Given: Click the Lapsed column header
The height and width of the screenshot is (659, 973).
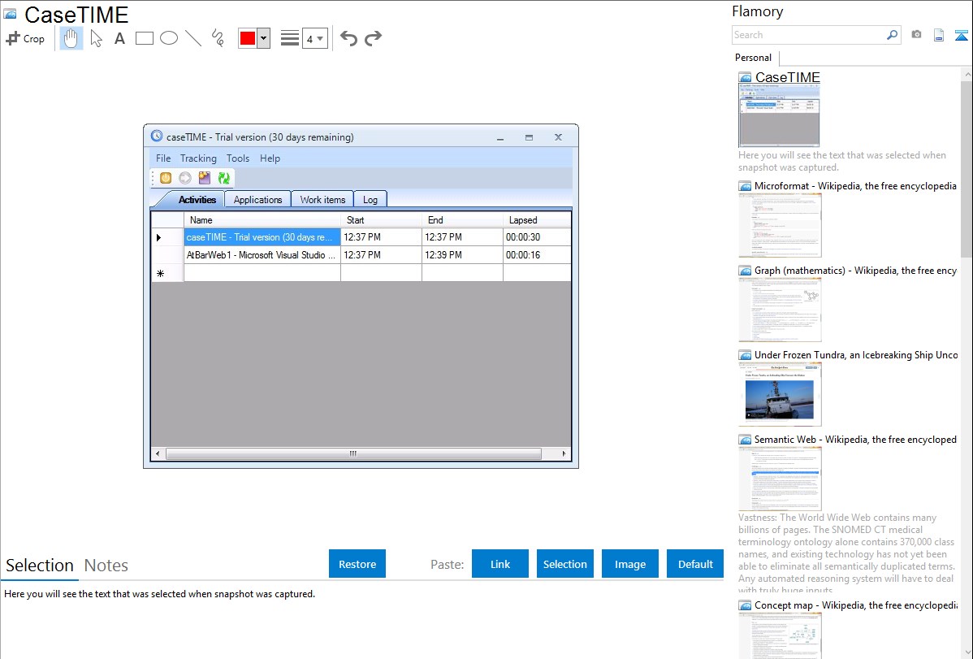Looking at the screenshot, I should (537, 220).
